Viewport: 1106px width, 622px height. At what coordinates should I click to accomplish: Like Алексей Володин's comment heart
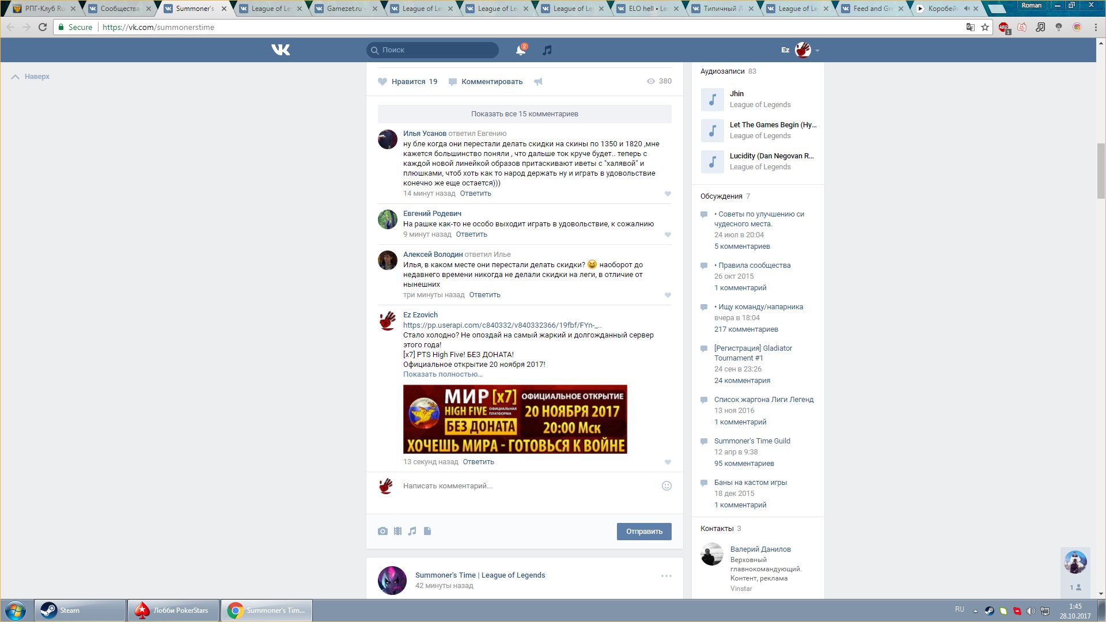coord(668,295)
